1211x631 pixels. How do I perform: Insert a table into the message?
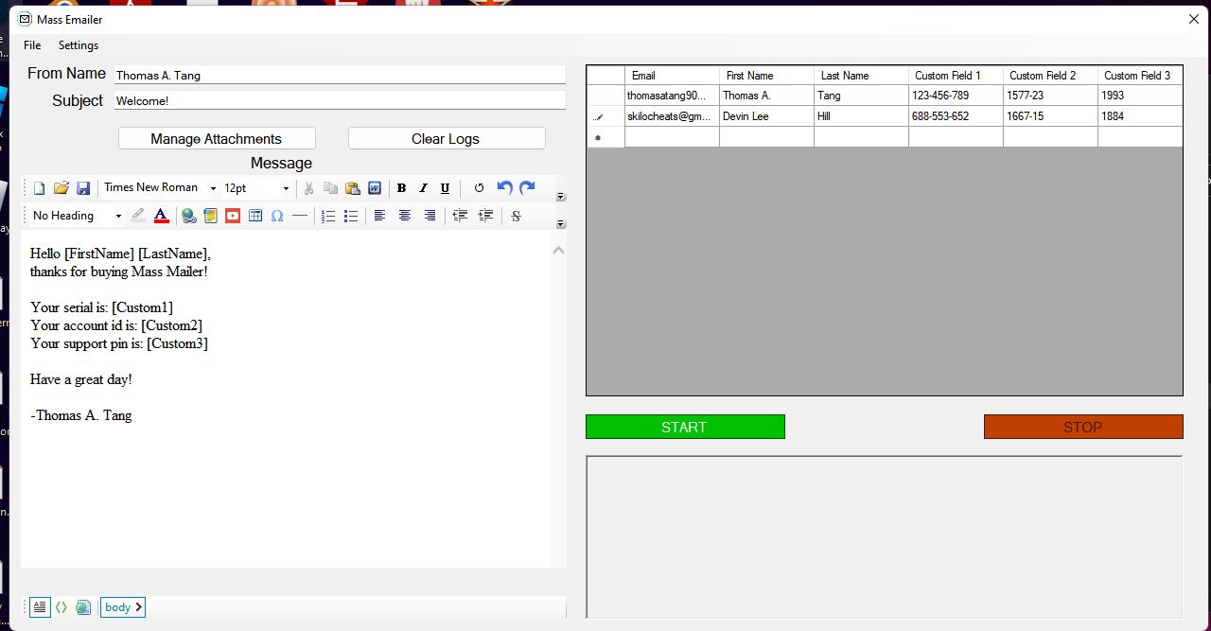click(255, 216)
